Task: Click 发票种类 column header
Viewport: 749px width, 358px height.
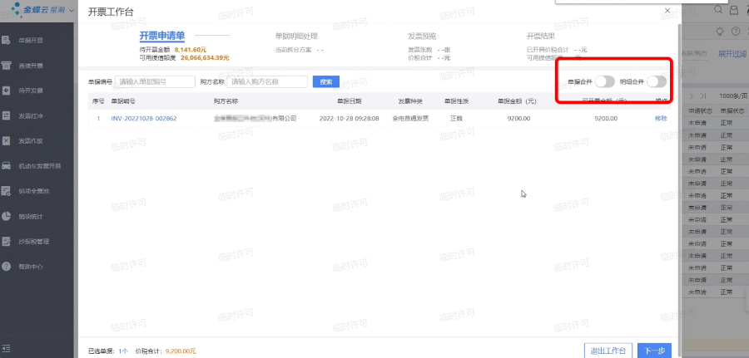Action: 410,101
